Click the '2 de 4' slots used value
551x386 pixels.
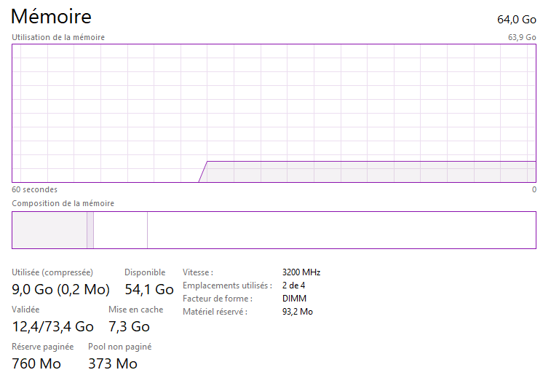pyautogui.click(x=293, y=285)
